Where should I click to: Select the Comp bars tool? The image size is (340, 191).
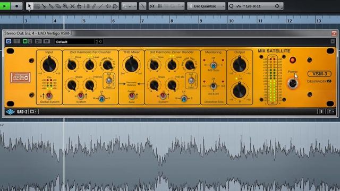(x=87, y=6)
